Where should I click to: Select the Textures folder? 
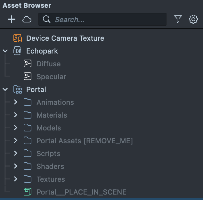tap(51, 179)
